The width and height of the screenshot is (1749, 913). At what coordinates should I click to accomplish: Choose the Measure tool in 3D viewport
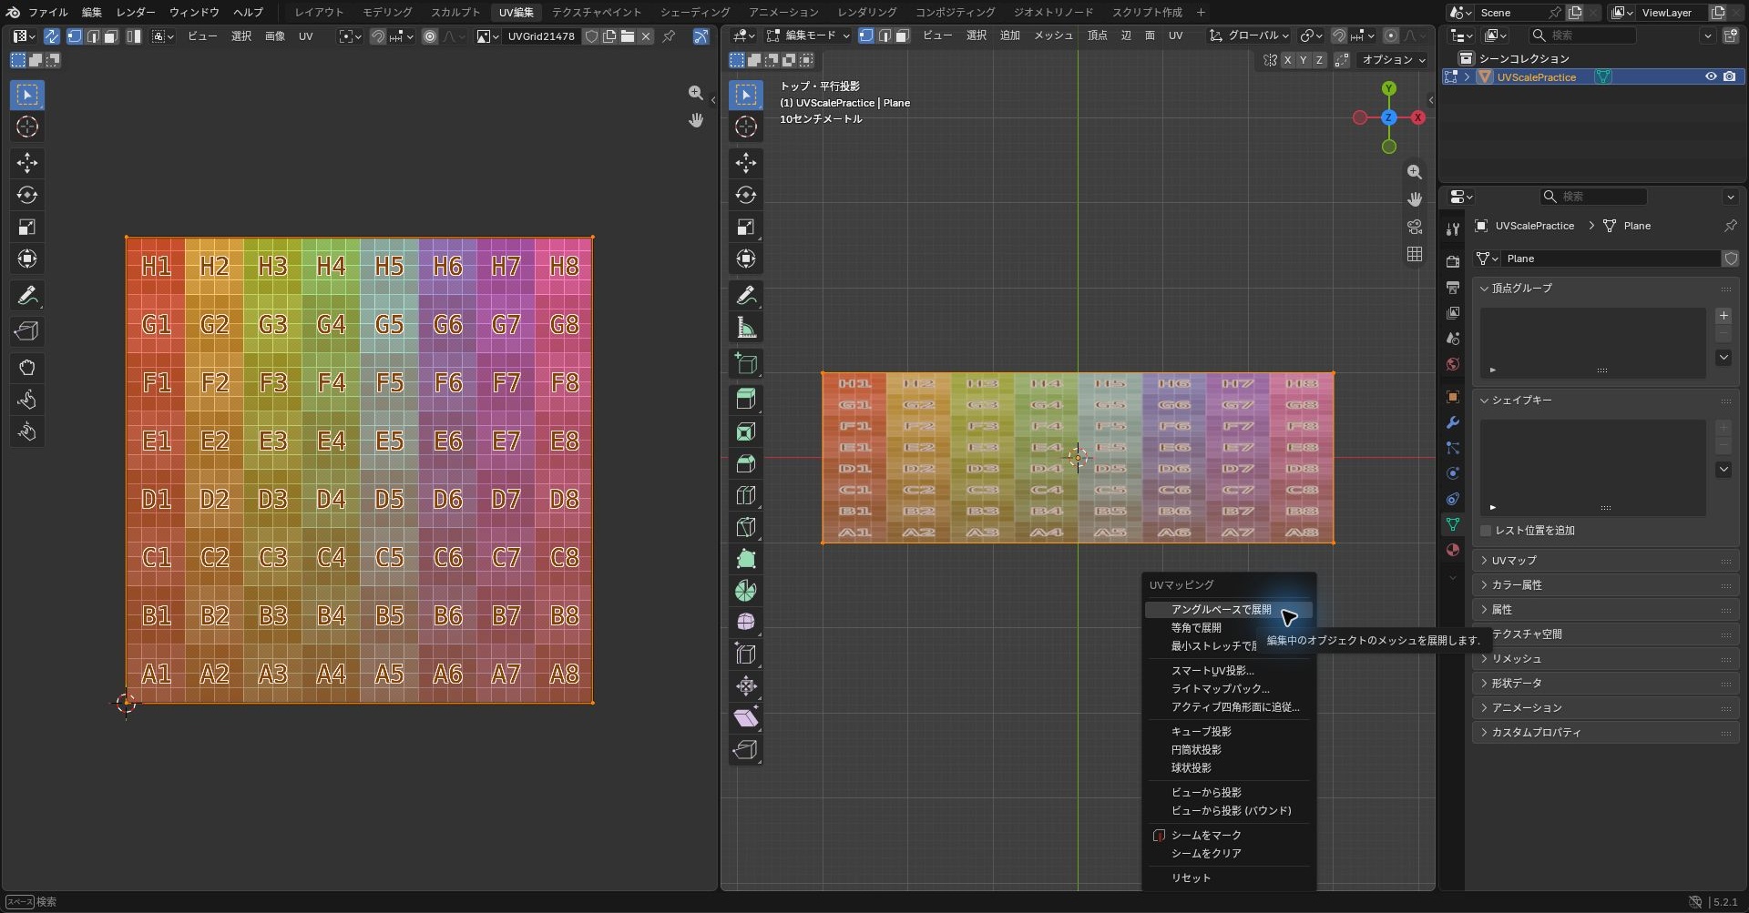[746, 328]
